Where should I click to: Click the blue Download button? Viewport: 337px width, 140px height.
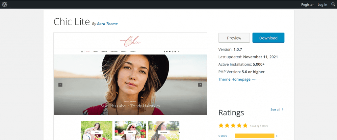point(268,38)
